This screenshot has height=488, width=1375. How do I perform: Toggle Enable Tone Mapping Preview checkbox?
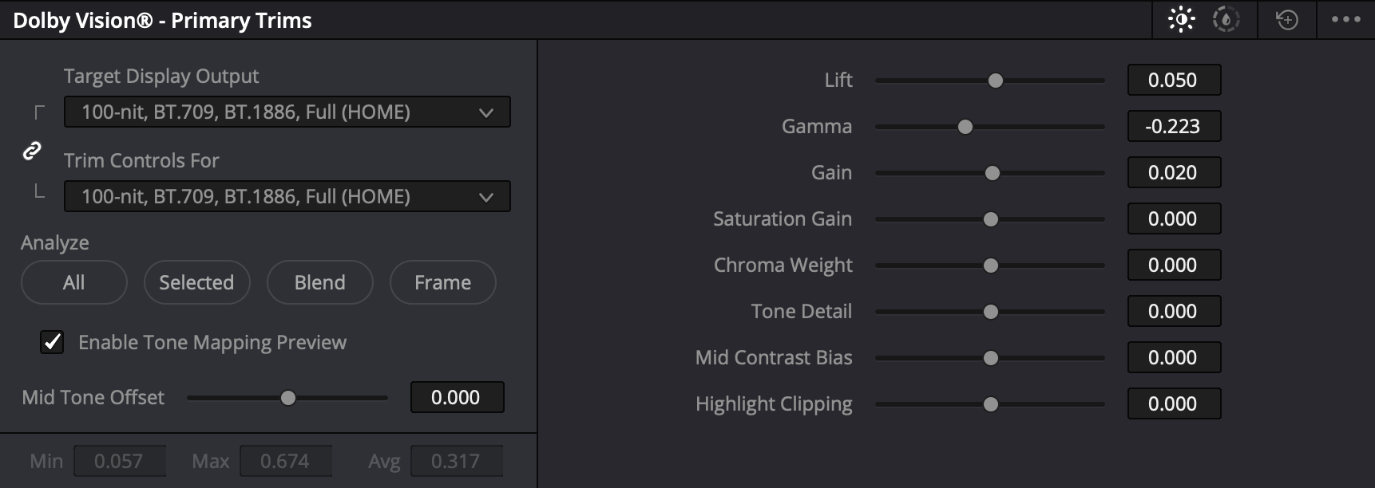tap(52, 342)
